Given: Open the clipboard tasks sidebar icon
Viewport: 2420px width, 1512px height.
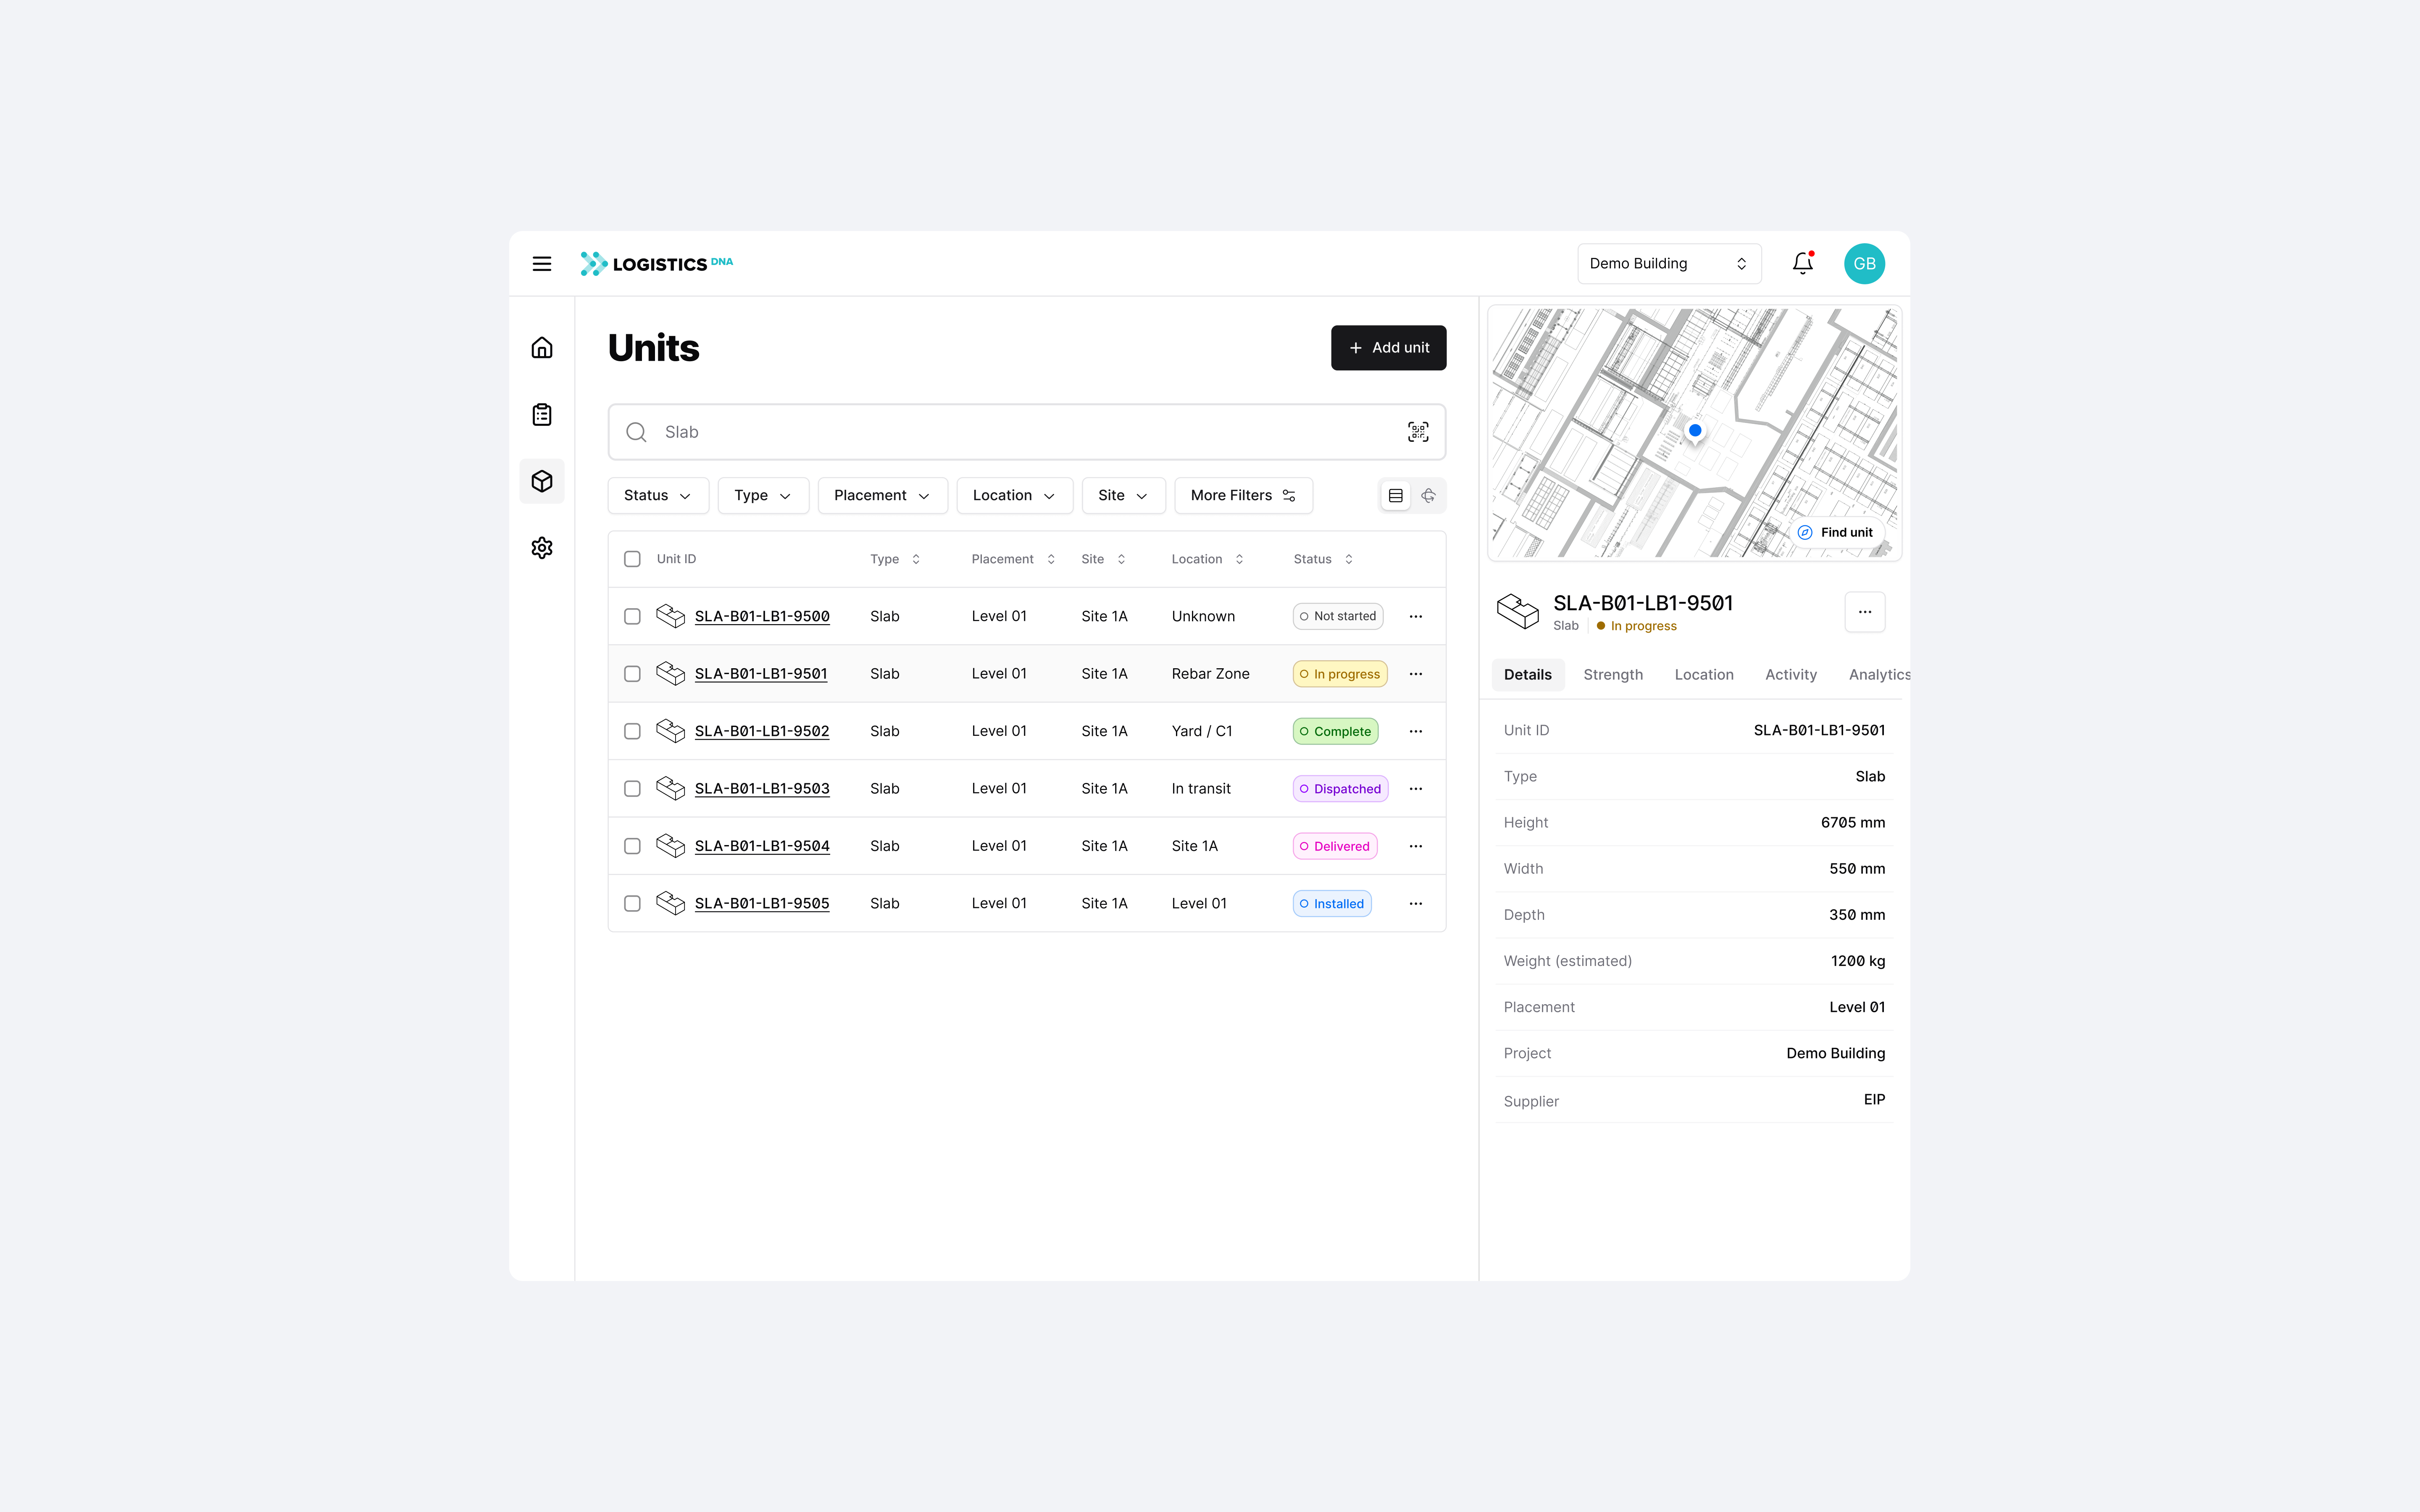Looking at the screenshot, I should coord(541,414).
